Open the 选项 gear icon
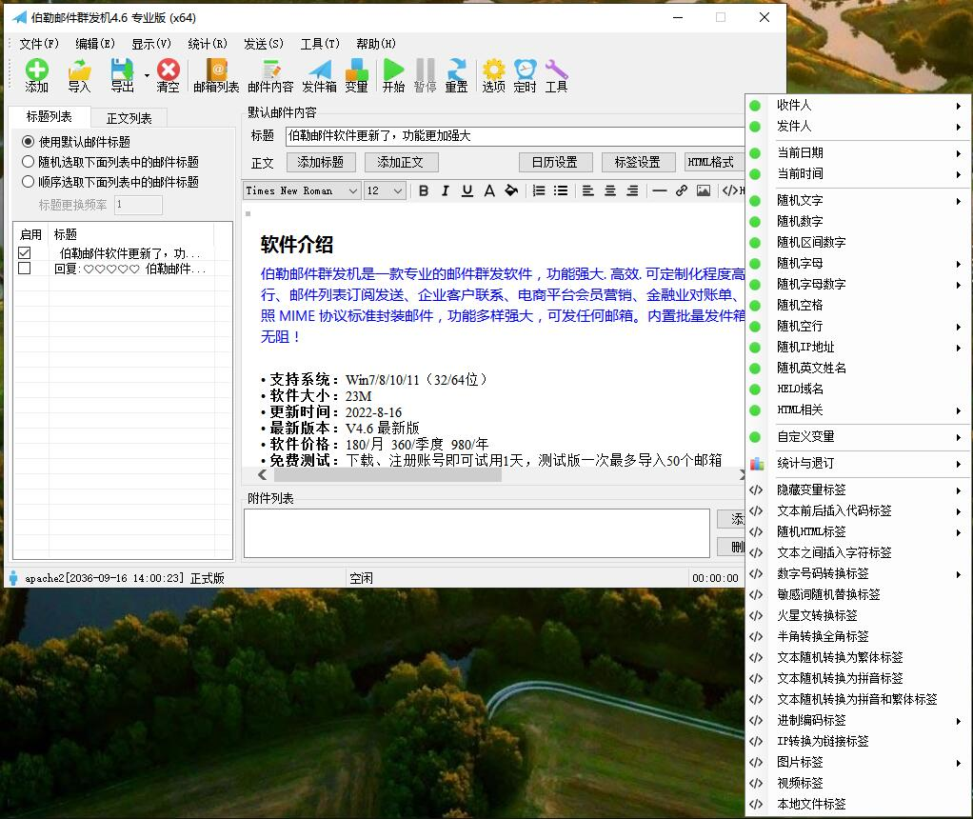Viewport: 973px width, 819px height. tap(494, 70)
